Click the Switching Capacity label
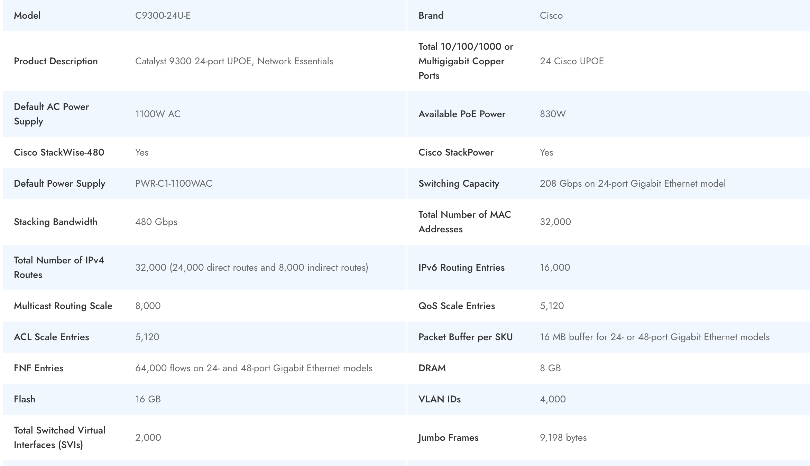 459,184
